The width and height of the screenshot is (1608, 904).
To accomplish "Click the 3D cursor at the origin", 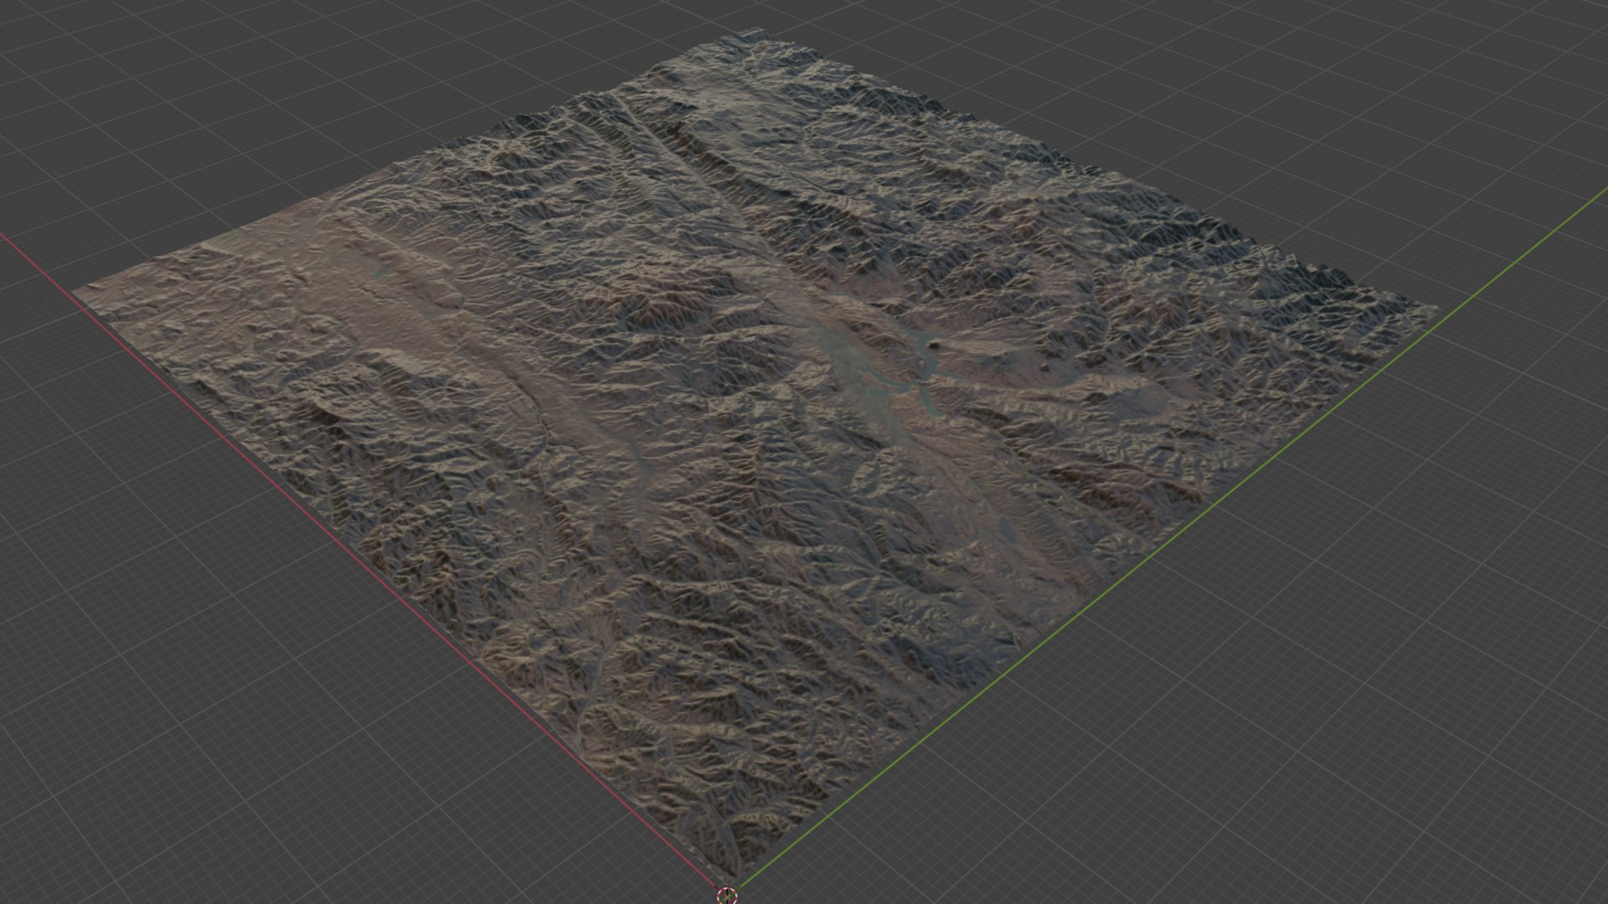I will (727, 896).
